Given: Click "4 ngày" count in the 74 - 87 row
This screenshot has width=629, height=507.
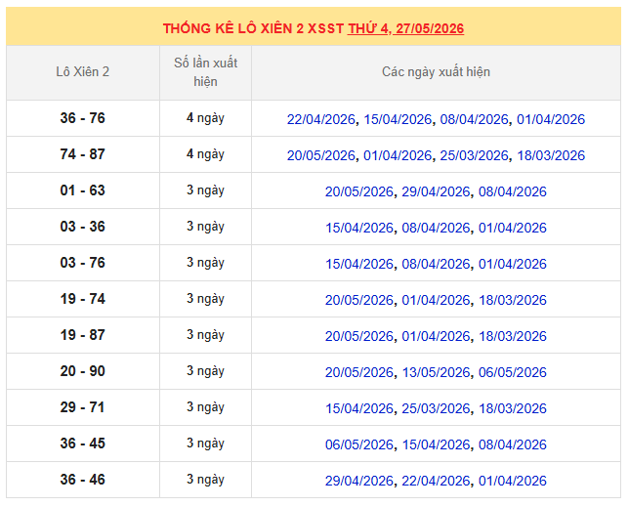Looking at the screenshot, I should 205,154.
